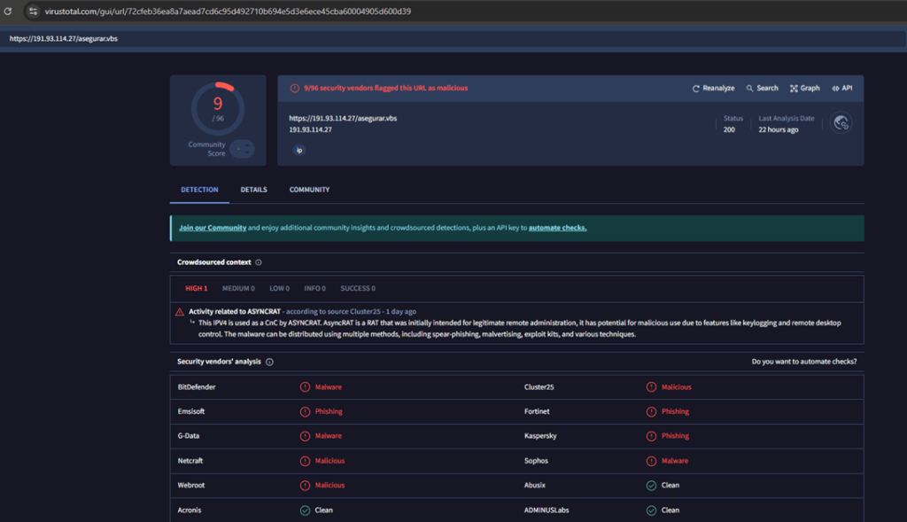The width and height of the screenshot is (907, 522).
Task: Click the info icon beside Crowdsourced context
Action: pyautogui.click(x=259, y=262)
